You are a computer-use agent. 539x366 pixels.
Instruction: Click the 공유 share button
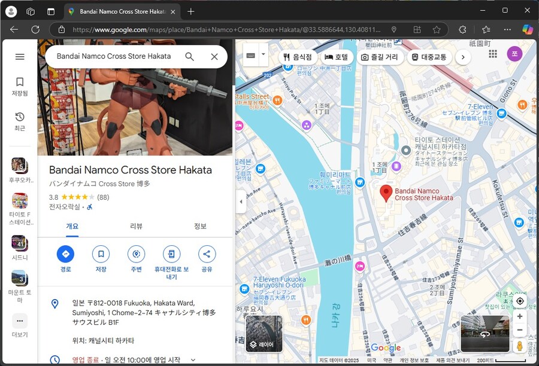point(207,259)
